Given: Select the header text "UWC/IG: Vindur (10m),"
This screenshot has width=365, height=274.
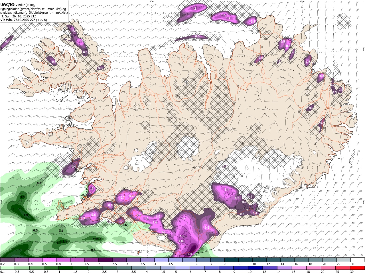Looking at the screenshot, I should [17, 5].
